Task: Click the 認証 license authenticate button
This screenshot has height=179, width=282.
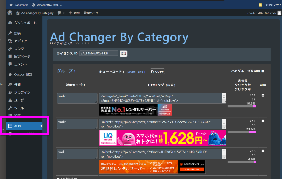Action: tap(123, 53)
